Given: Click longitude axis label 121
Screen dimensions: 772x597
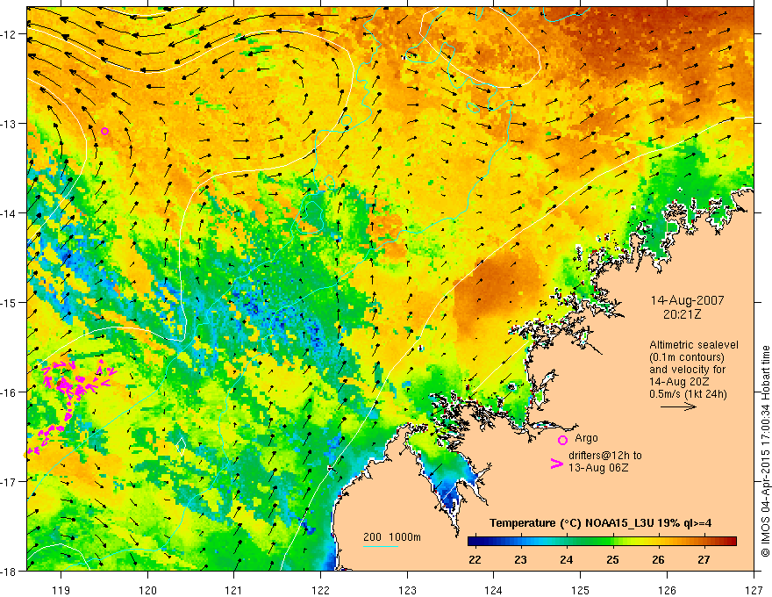Looking at the screenshot, I should (234, 590).
